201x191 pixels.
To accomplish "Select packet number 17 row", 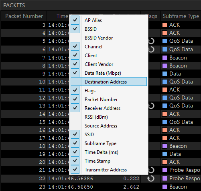I will tap(42, 138).
